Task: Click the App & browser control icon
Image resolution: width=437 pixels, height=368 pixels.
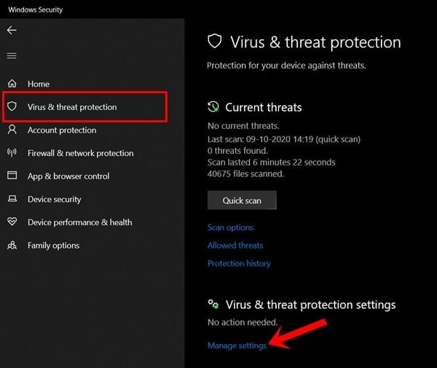Action: point(12,176)
